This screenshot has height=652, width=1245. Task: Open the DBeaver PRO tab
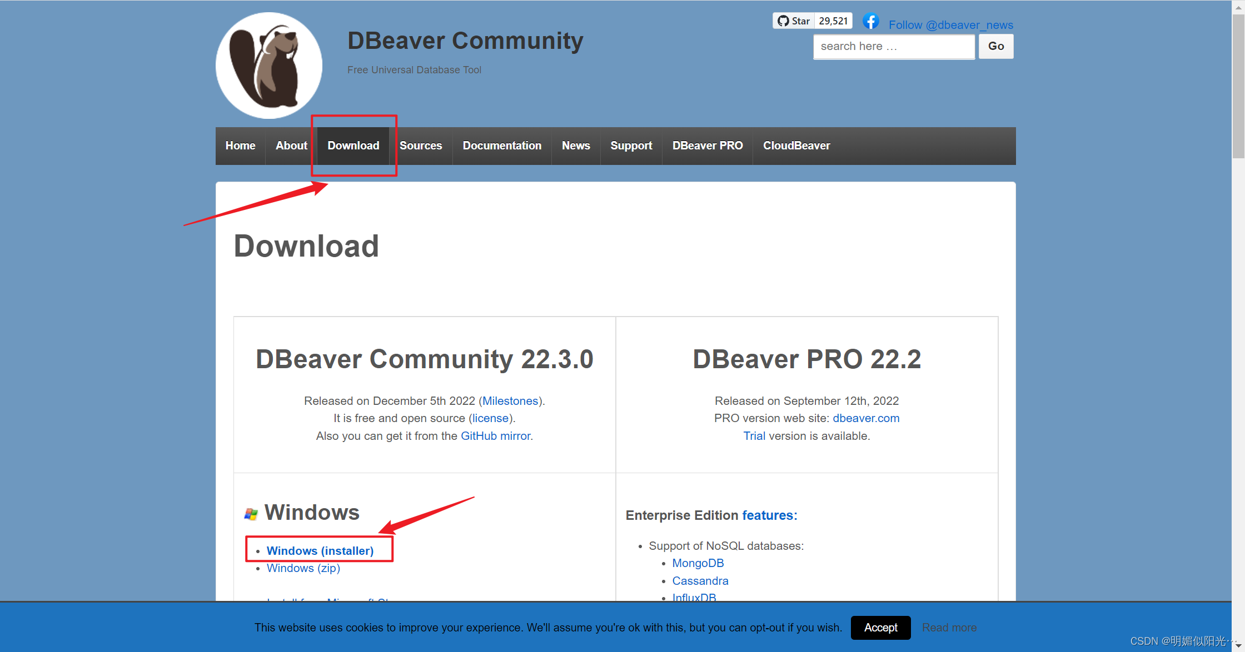pos(707,146)
